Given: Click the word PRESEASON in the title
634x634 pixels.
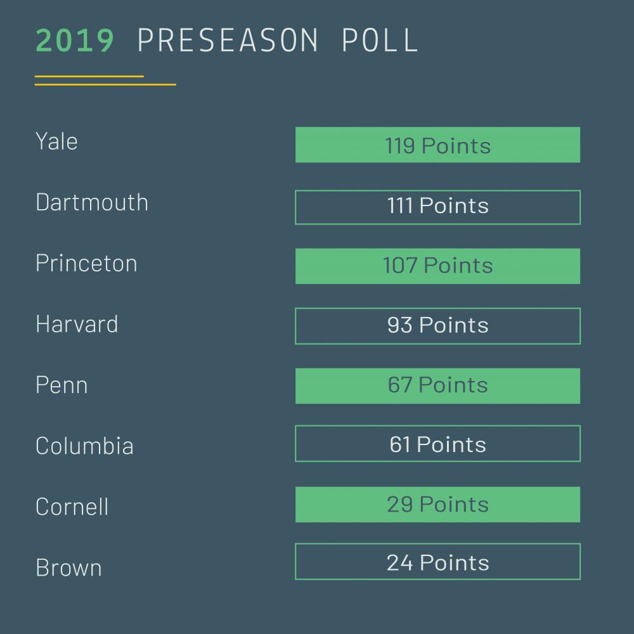Looking at the screenshot, I should [228, 40].
